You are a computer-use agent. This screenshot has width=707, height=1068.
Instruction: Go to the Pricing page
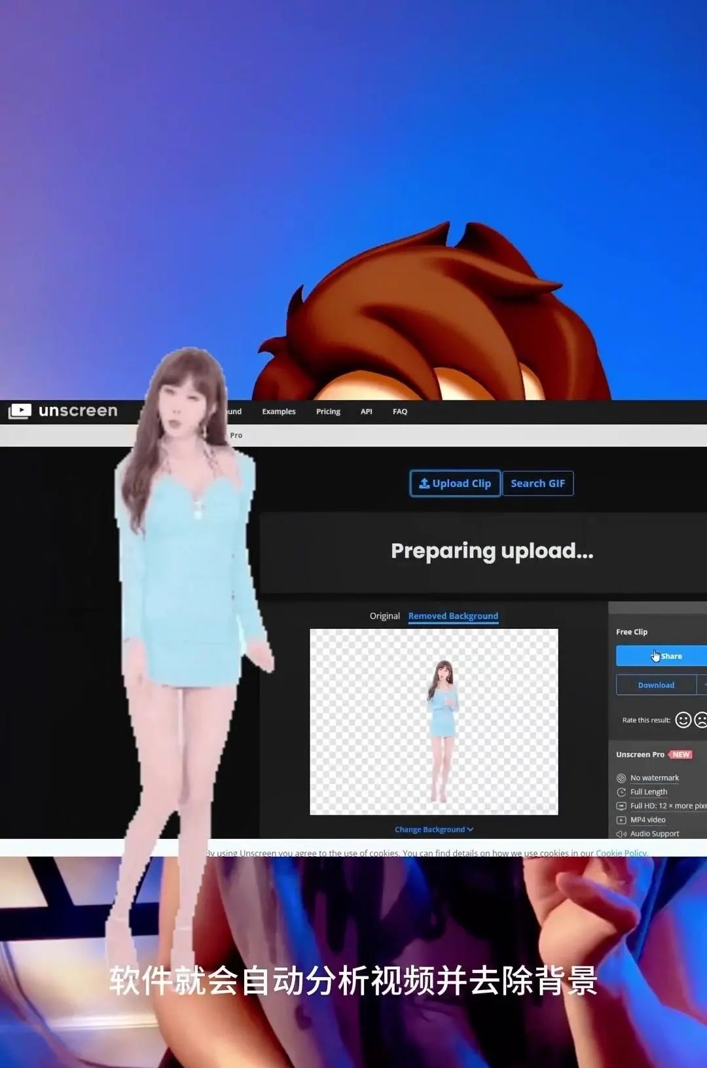pyautogui.click(x=328, y=412)
